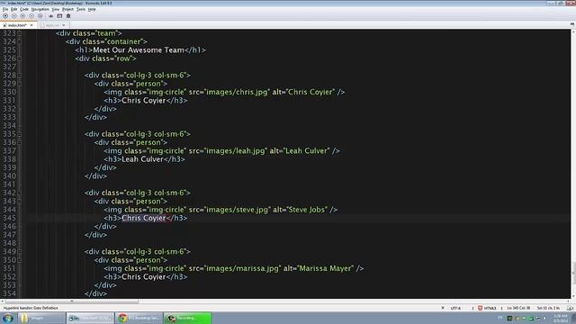
Task: Open the Help menu
Action: (92, 9)
